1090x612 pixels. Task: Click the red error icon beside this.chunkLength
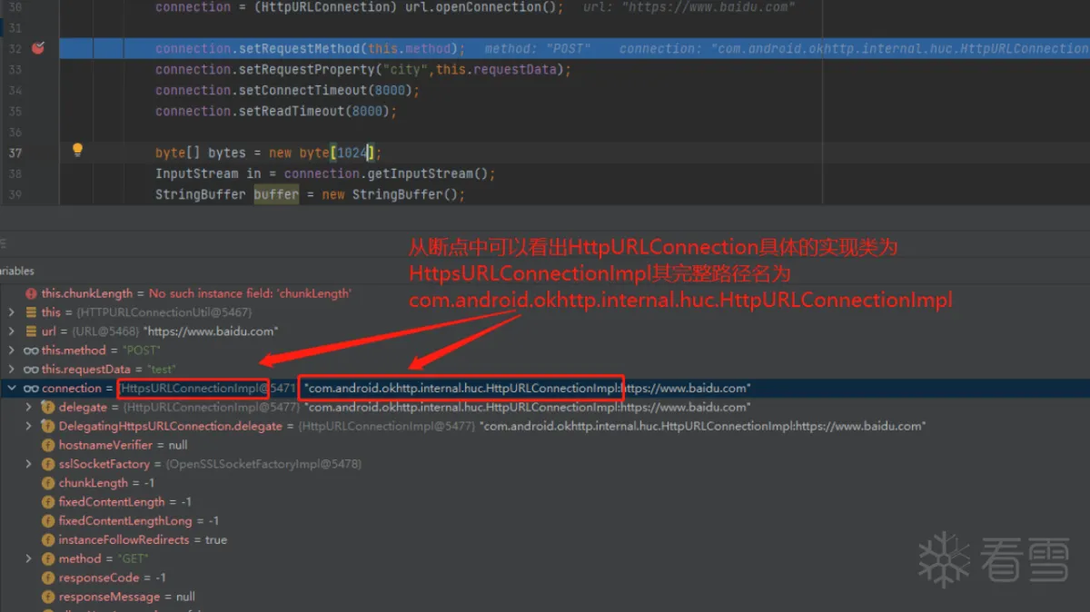[31, 293]
